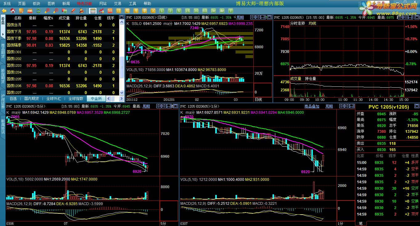The height and width of the screenshot is (226, 420).
Task: Open the 图表 menu
Action: [x=51, y=3]
